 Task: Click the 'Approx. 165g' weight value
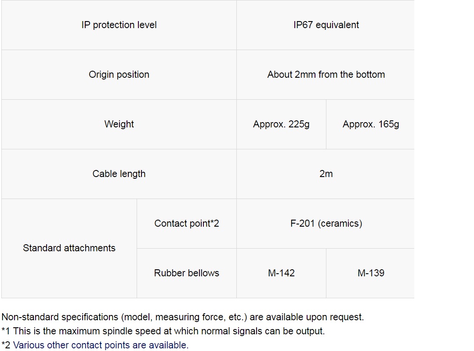click(370, 124)
